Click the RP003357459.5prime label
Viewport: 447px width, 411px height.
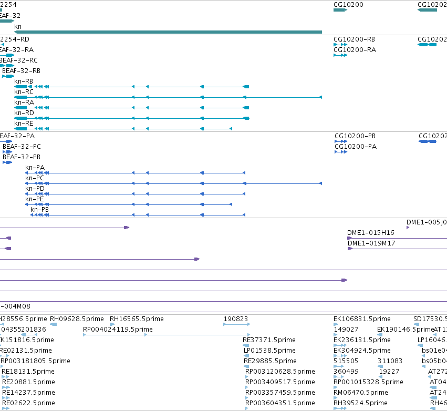pos(280,393)
